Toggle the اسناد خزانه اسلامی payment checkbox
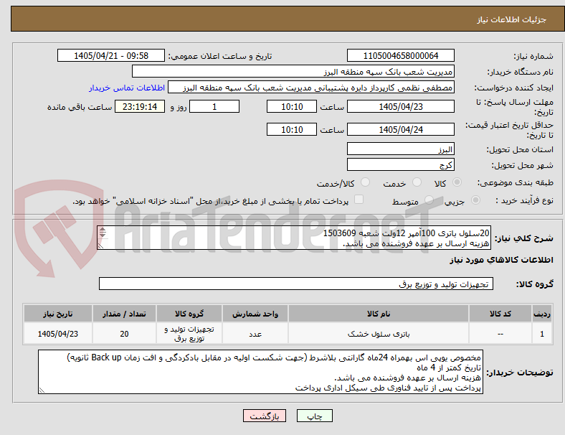 point(359,200)
